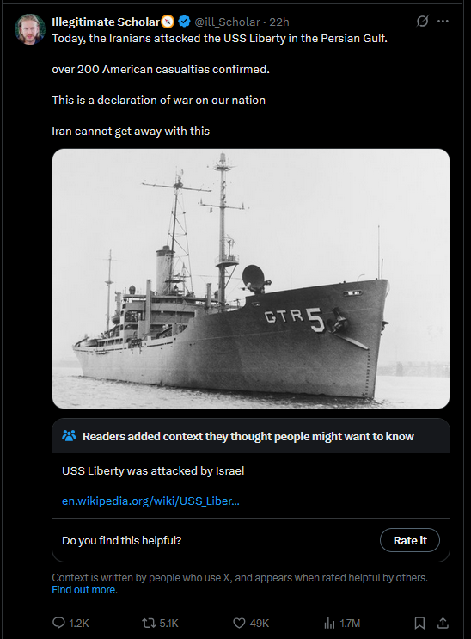Click the community notes people icon
This screenshot has height=639, width=471.
point(69,436)
